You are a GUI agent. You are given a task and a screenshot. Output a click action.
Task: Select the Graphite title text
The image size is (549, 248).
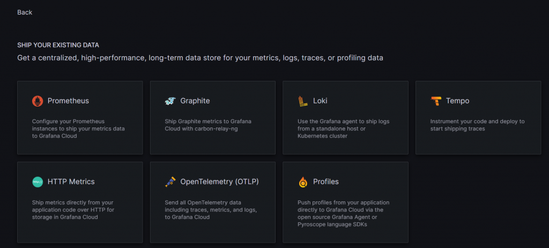click(195, 101)
